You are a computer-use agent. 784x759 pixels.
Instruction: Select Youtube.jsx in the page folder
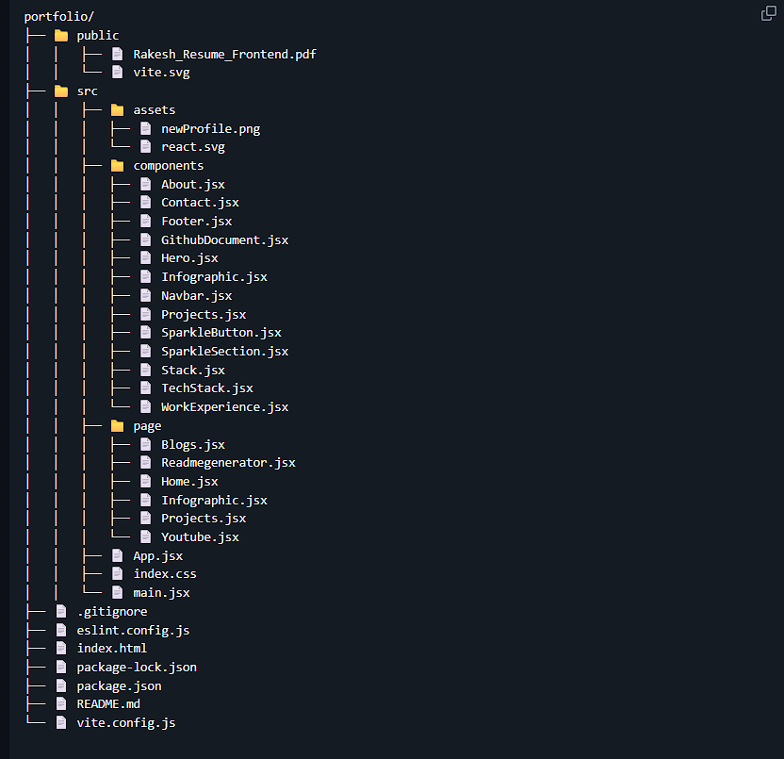coord(200,536)
